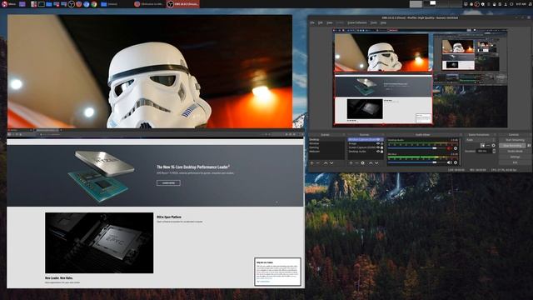Move source down in Sources panel
The width and height of the screenshot is (533, 300).
[x=376, y=163]
